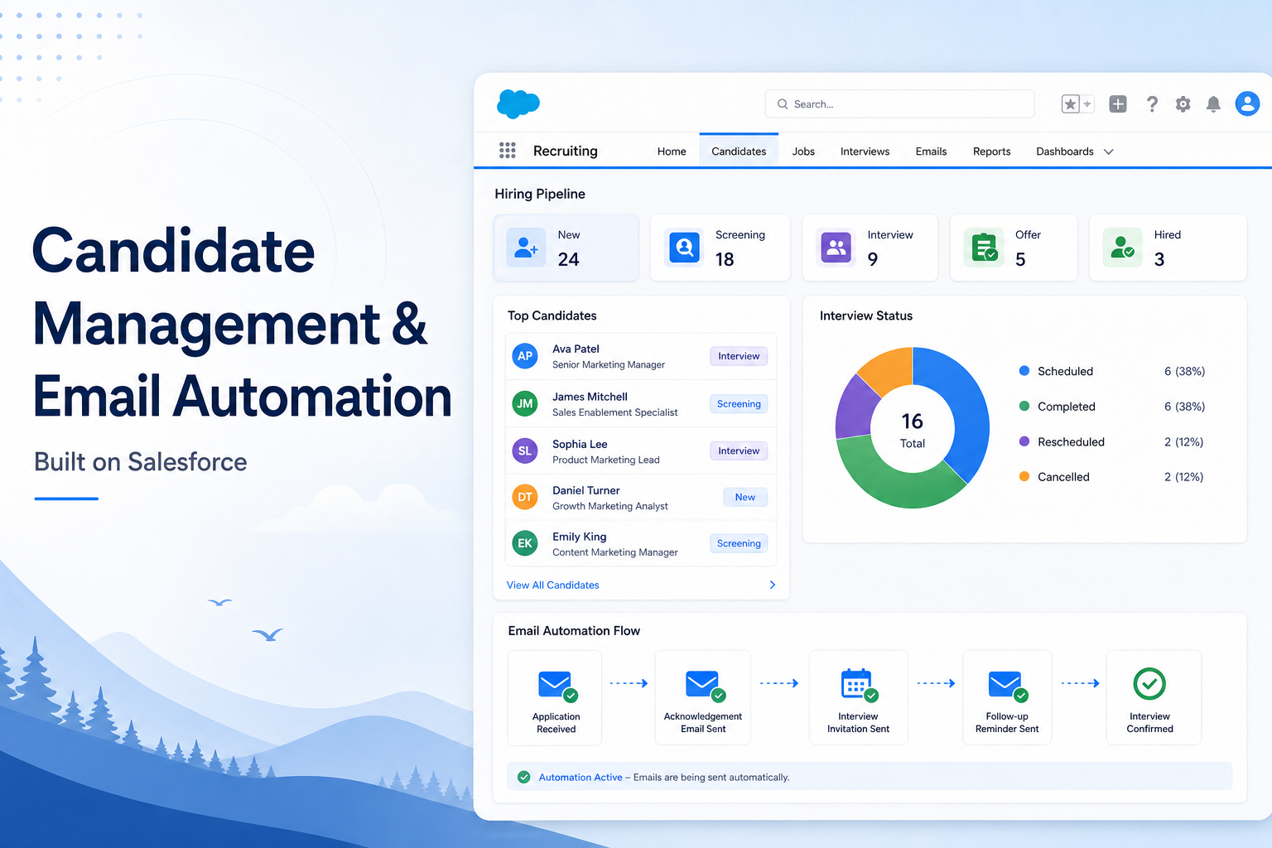The width and height of the screenshot is (1272, 848).
Task: Click the green Completed legend dot
Action: coord(1024,406)
